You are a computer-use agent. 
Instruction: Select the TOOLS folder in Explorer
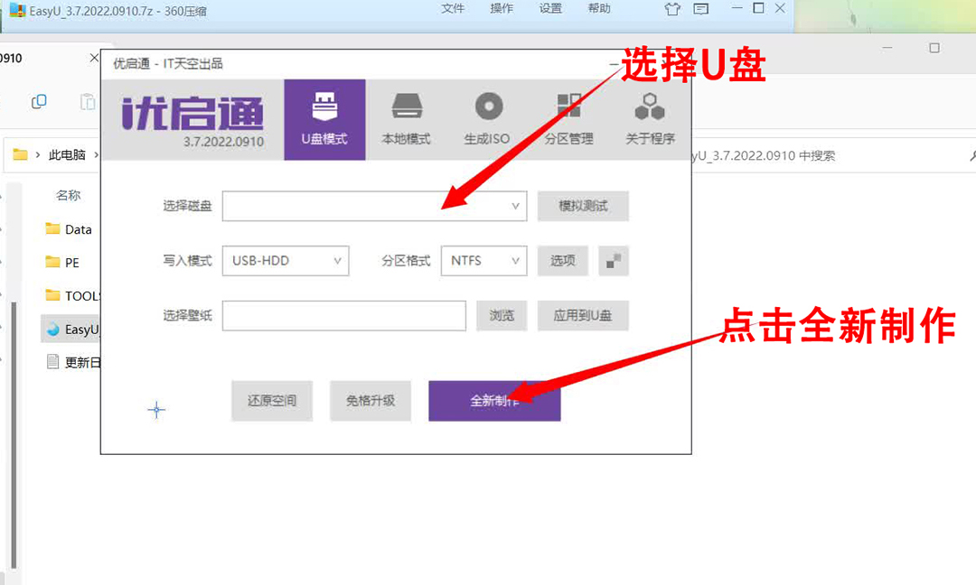click(73, 296)
